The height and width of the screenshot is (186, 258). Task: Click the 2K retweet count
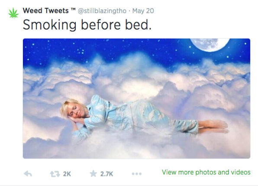[67, 174]
